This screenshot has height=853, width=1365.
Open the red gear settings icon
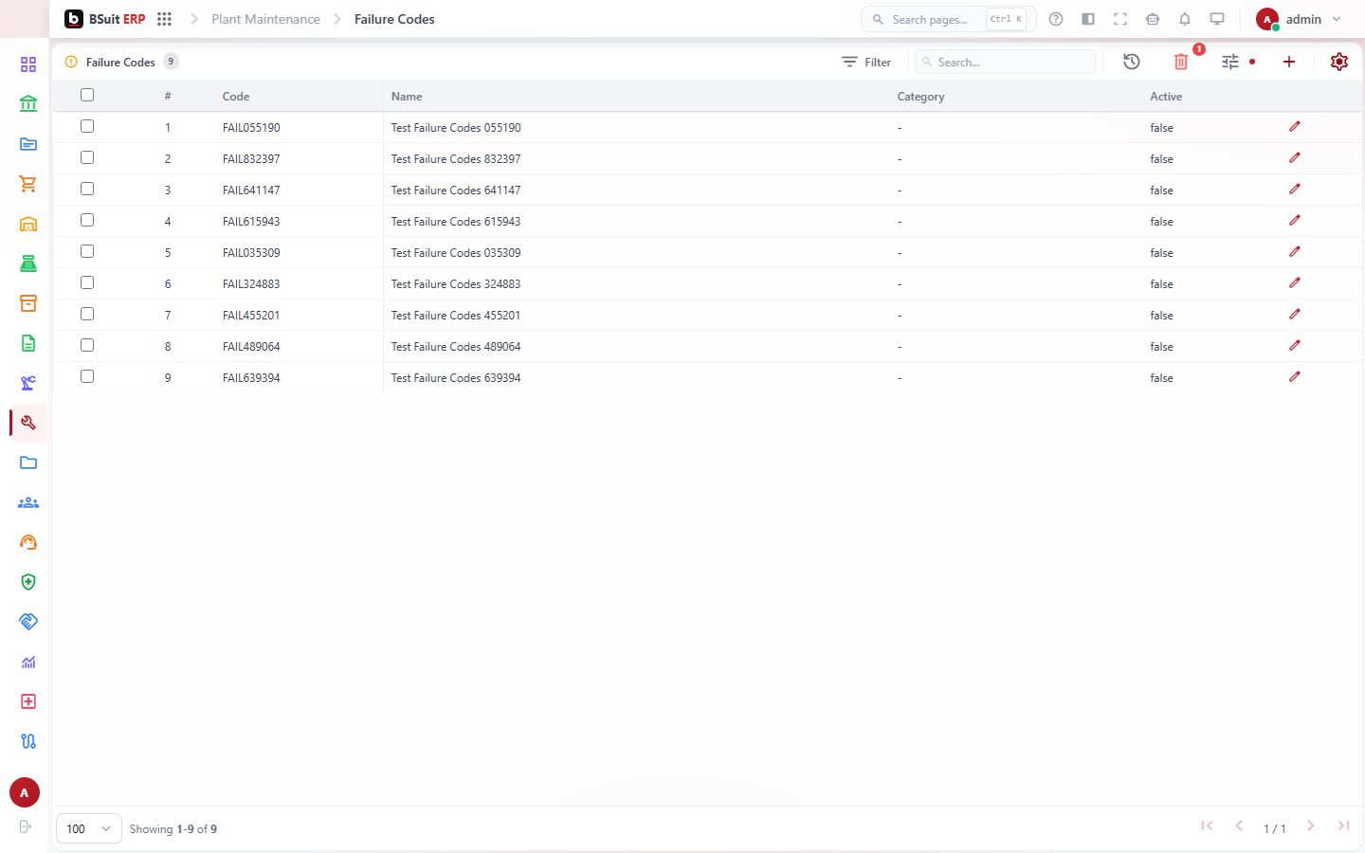[1339, 62]
